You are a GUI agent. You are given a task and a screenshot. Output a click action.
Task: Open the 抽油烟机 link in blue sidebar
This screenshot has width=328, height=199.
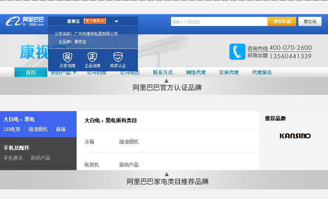(x=38, y=129)
